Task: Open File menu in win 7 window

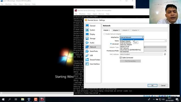Action: [x=2, y=4]
